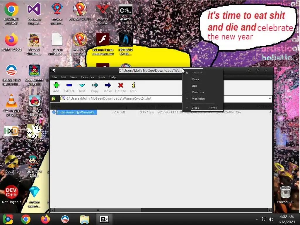This screenshot has width=300, height=225.
Task: Select OSAMA BIN LADEN BR... desktop icon
Action: click(11, 75)
